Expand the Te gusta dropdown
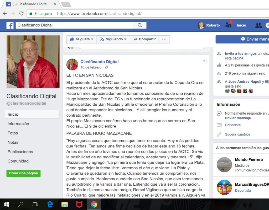 [x=82, y=39]
